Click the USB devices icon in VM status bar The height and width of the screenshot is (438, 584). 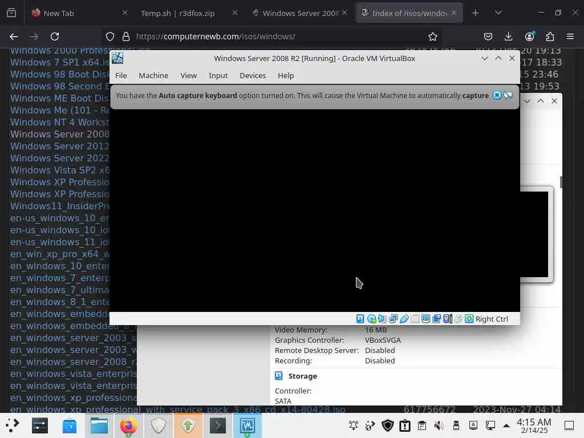[404, 319]
